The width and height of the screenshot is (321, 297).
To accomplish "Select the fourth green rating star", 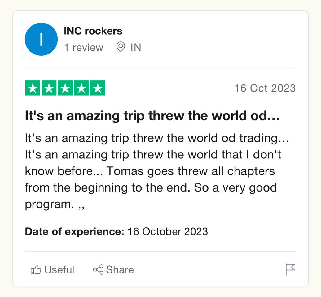I will coord(81,88).
